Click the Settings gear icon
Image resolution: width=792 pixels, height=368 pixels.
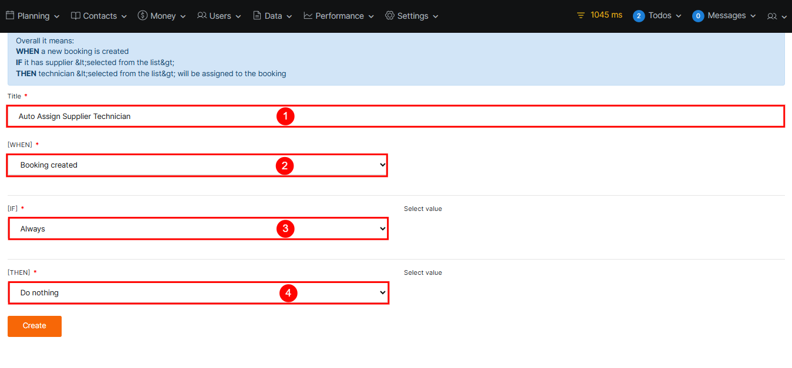pyautogui.click(x=390, y=16)
